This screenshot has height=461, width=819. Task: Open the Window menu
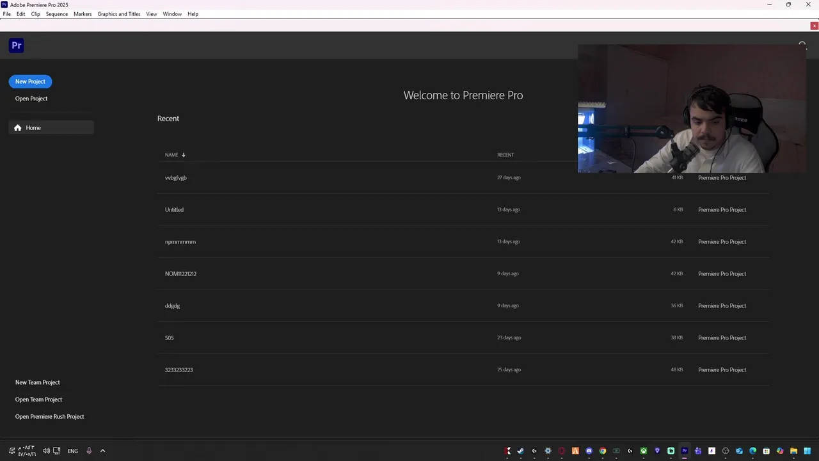pos(172,14)
